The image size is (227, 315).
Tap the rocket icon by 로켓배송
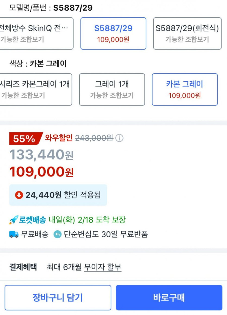coord(13,220)
